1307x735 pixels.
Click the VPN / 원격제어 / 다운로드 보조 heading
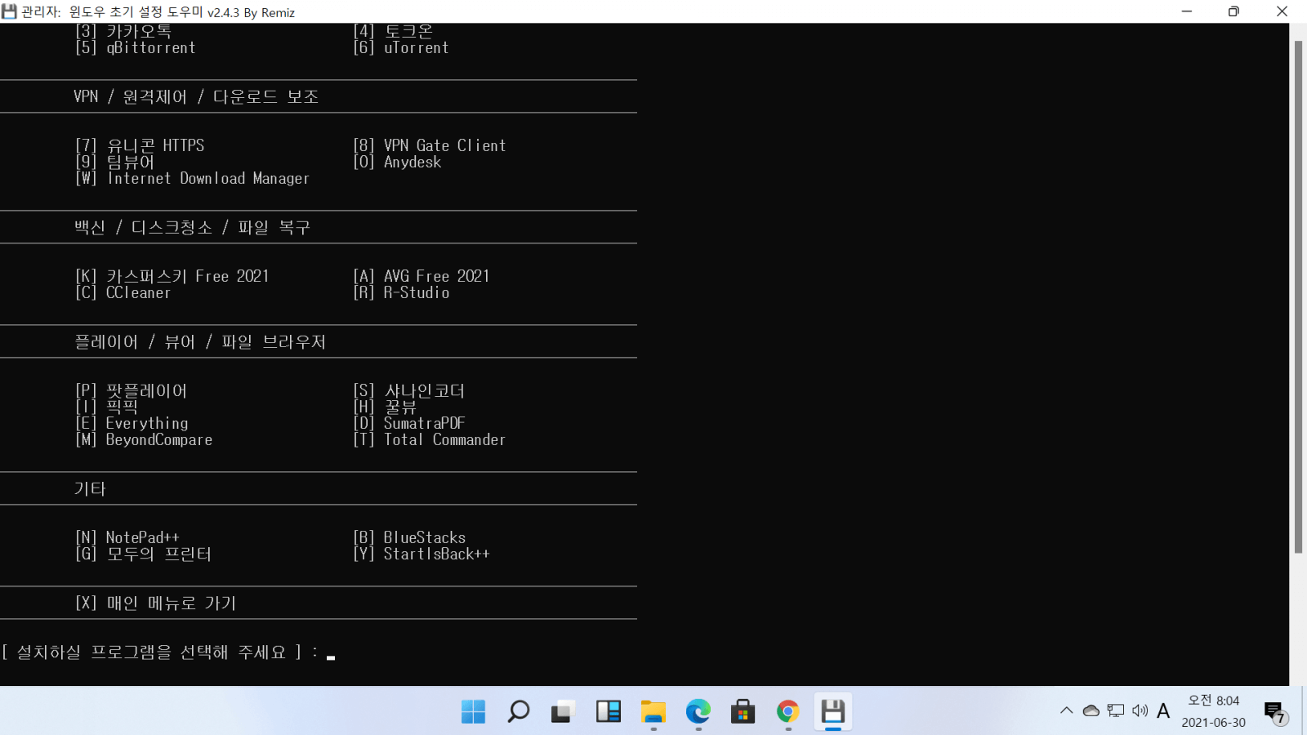click(x=196, y=96)
